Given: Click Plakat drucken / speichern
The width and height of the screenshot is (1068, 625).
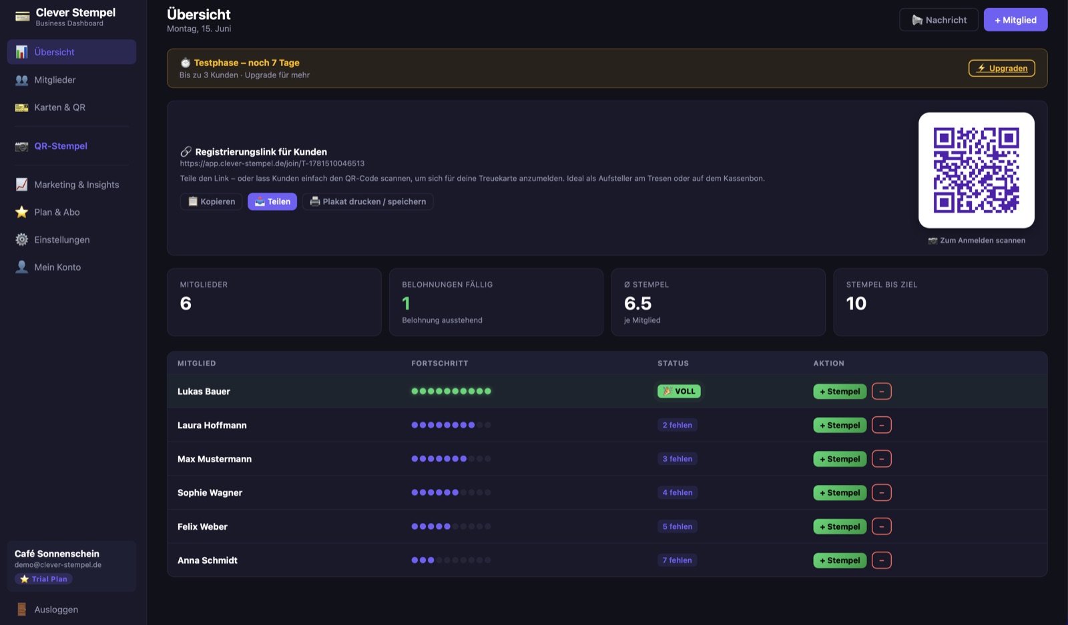Looking at the screenshot, I should tap(368, 201).
